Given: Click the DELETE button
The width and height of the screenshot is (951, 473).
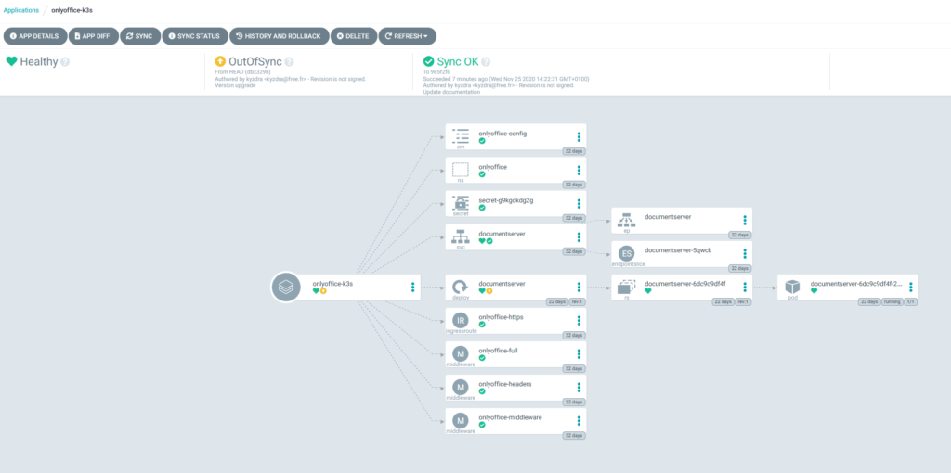Looking at the screenshot, I should 354,36.
